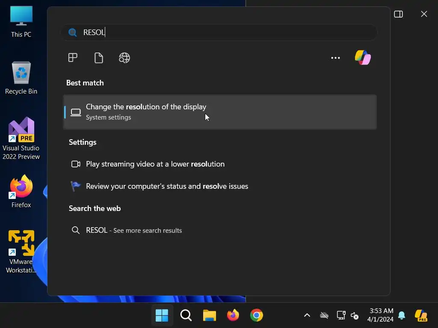Click the video camera icon in Settings results
This screenshot has height=328, width=438.
[76, 164]
